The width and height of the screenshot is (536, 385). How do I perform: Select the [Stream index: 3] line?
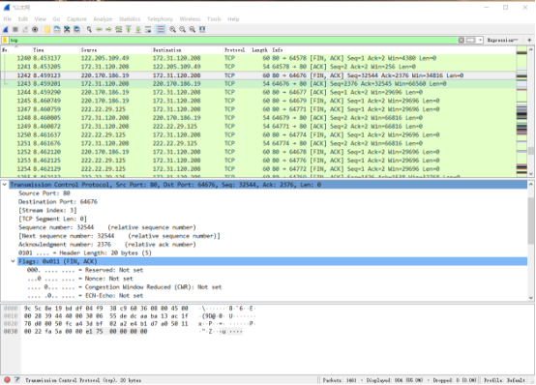coord(47,210)
